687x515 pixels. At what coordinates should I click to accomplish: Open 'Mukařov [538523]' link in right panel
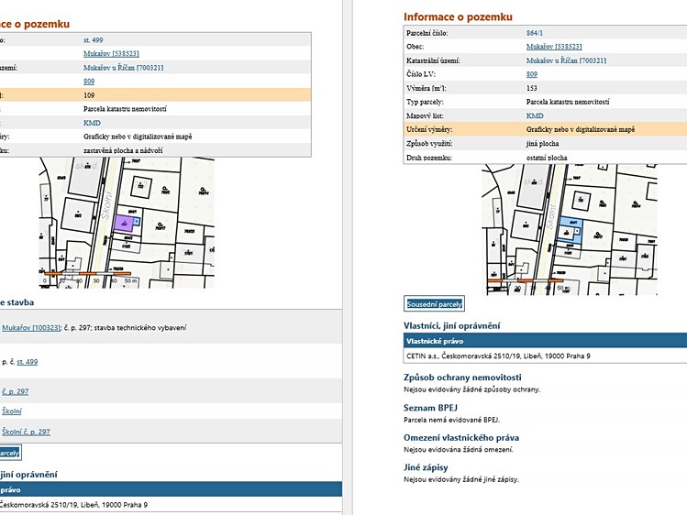point(554,47)
